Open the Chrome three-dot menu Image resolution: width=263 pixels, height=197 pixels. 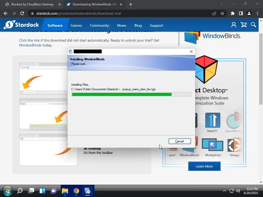[257, 13]
